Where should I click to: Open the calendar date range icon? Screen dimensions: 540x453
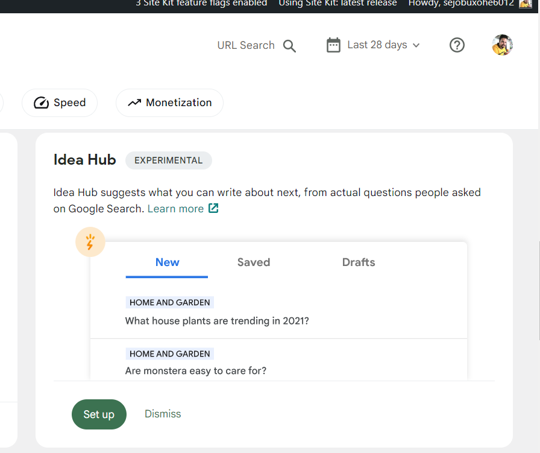coord(333,45)
